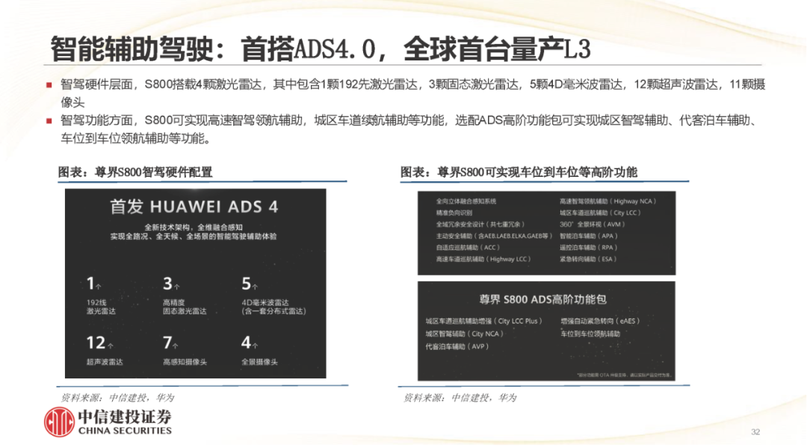Select chart caption 尊界S800可实现车位到车位等高阶功能
This screenshot has width=807, height=447.
pos(519,172)
